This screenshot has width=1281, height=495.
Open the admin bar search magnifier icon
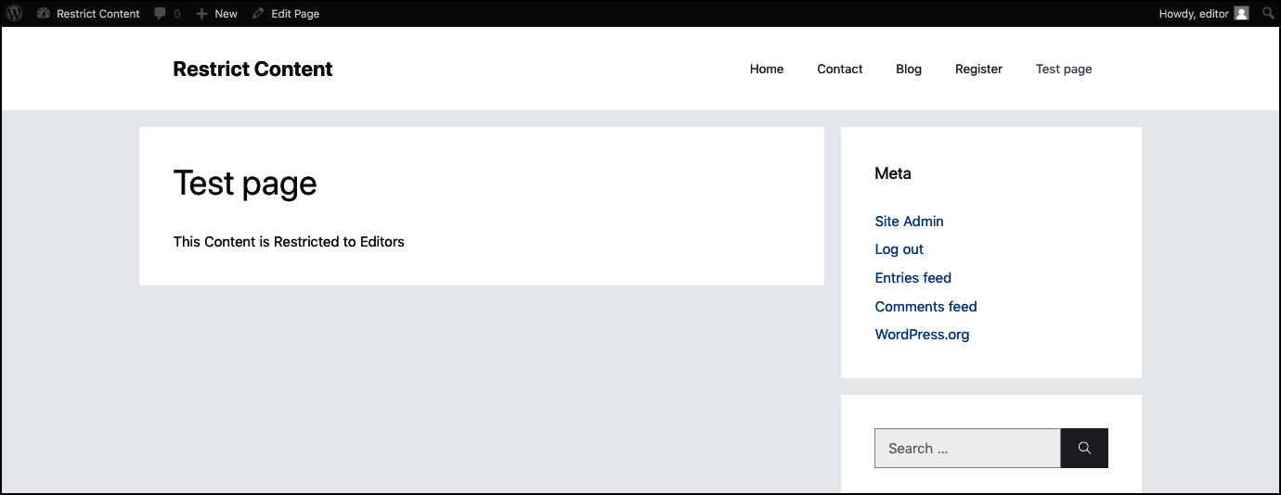click(x=1268, y=14)
